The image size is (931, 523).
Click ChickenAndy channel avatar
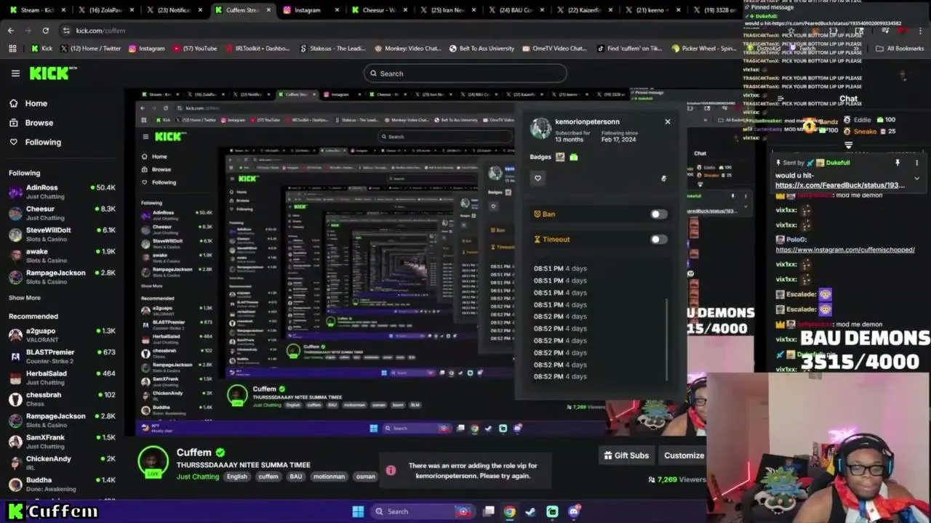tap(15, 463)
